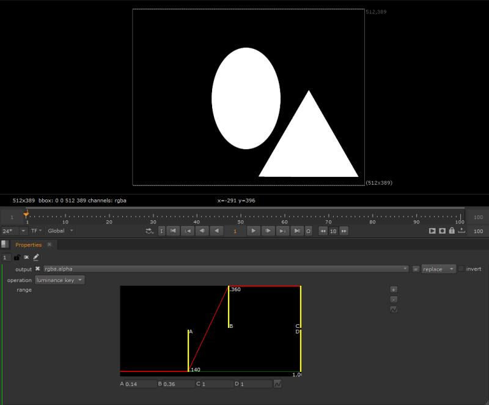Viewport: 489px width, 405px height.
Task: Select the zoom-out minus icon beside range curve
Action: [394, 299]
